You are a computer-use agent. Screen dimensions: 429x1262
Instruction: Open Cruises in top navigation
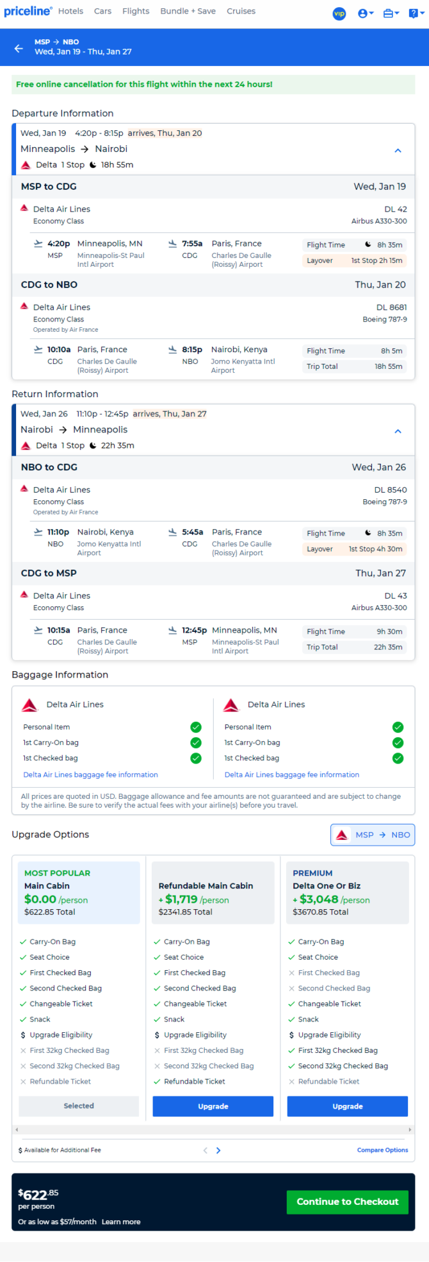tap(241, 11)
